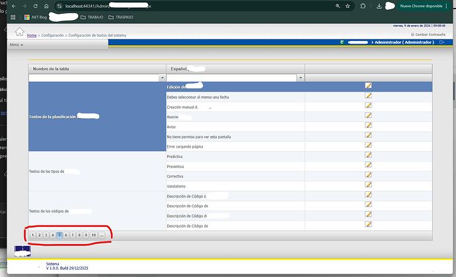This screenshot has width=456, height=277.
Task: Click edit icon for the 'Aviso' row
Action: pyautogui.click(x=369, y=125)
